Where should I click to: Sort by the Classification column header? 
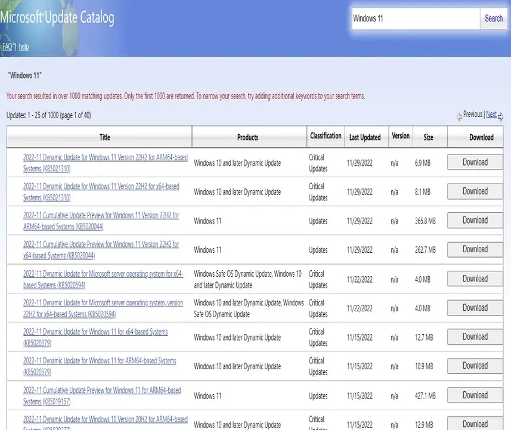click(326, 135)
